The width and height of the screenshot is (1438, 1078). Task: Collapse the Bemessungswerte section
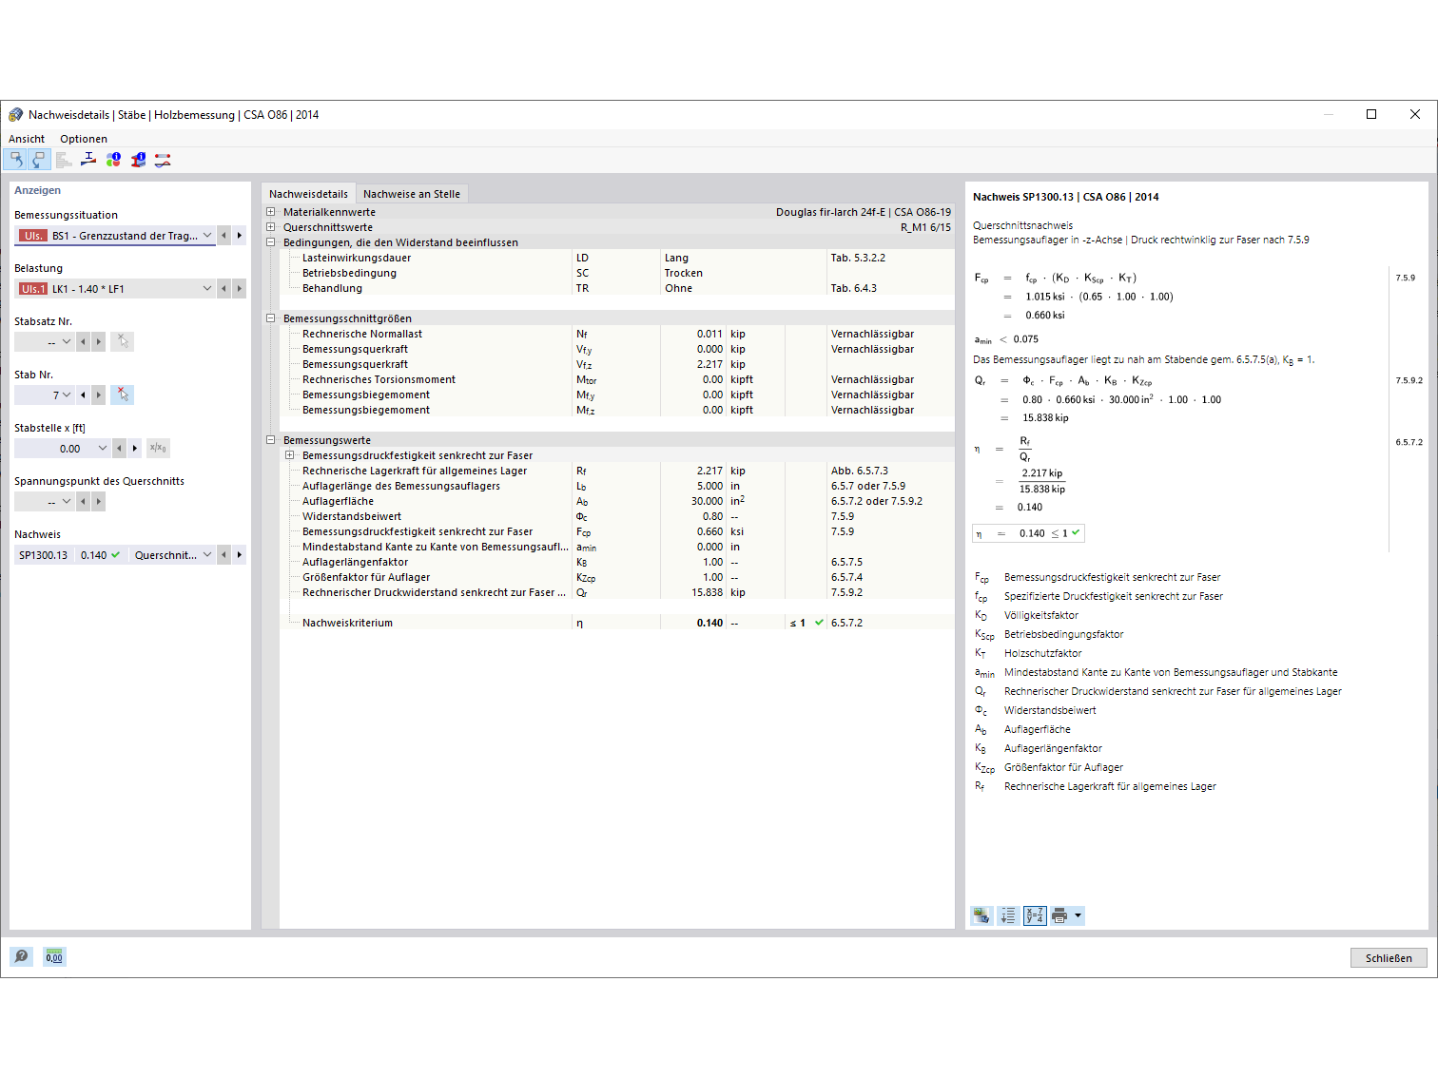pos(271,440)
